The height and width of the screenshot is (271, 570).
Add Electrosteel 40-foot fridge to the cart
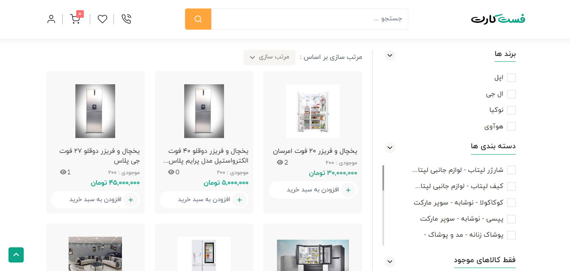(204, 199)
